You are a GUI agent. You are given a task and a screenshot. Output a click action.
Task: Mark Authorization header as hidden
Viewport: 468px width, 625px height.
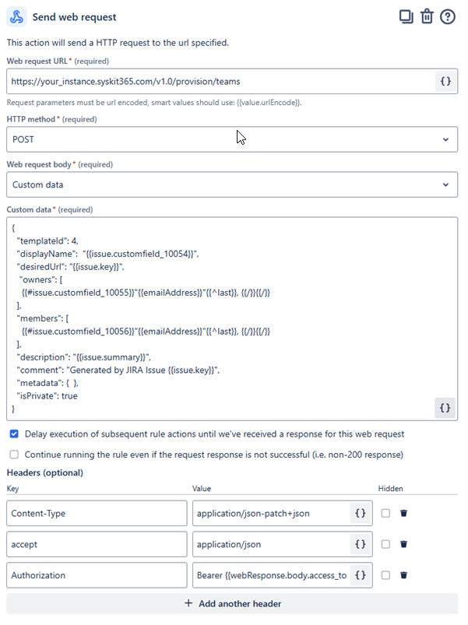[x=385, y=576]
